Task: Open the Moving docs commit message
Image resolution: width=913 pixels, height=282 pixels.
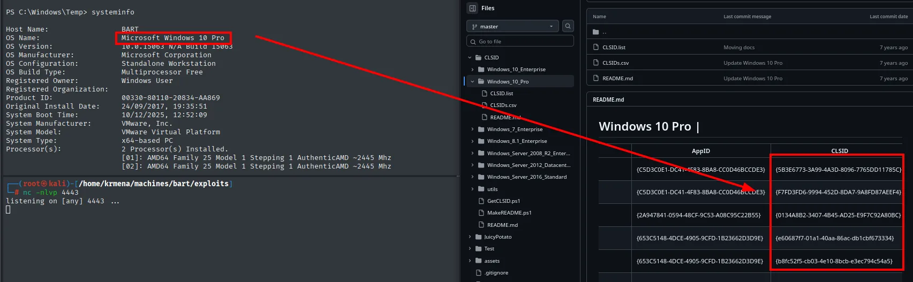Action: (x=739, y=47)
